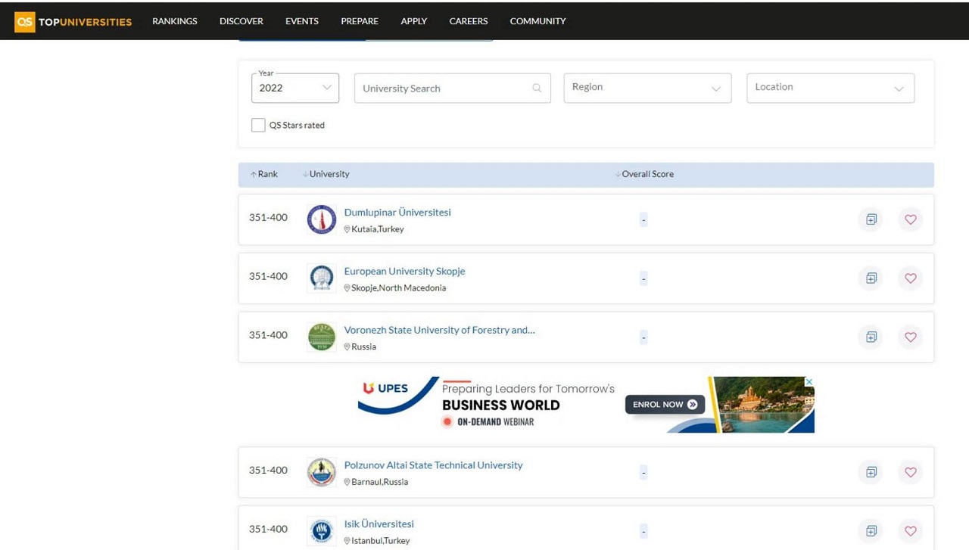Favorite Dumlupinar Üniversitesi with heart icon

click(911, 219)
